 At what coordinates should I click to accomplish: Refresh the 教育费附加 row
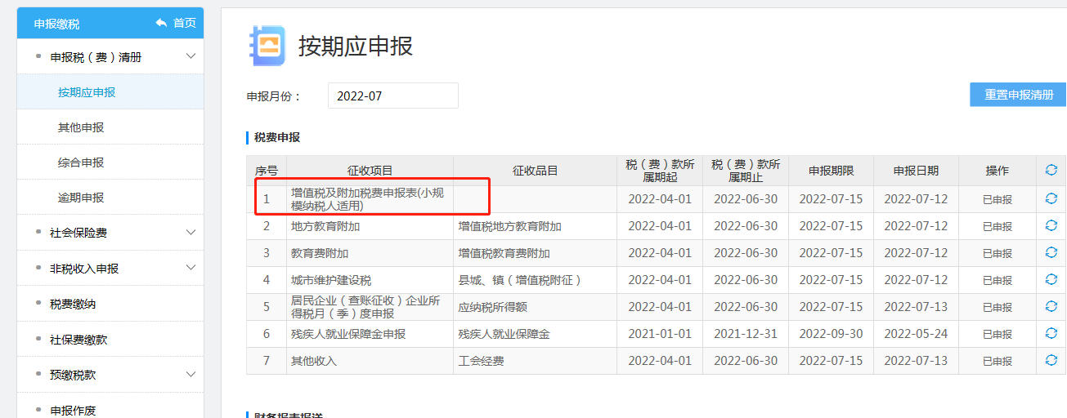tap(1051, 253)
